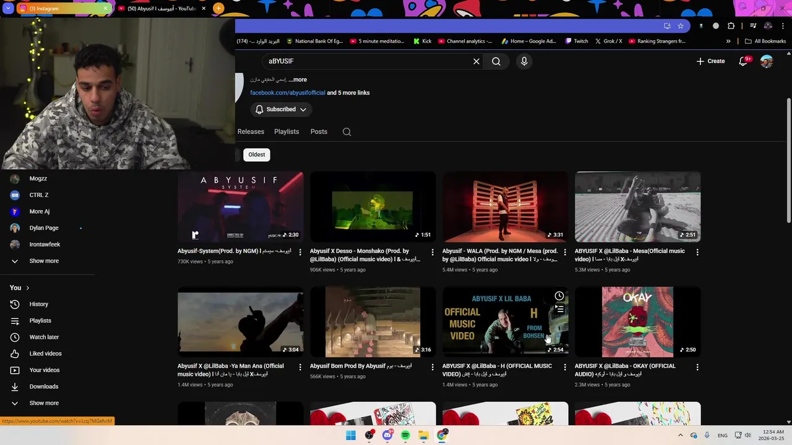The image size is (792, 445).
Task: Play the OKAY official audio thumbnail
Action: point(637,321)
